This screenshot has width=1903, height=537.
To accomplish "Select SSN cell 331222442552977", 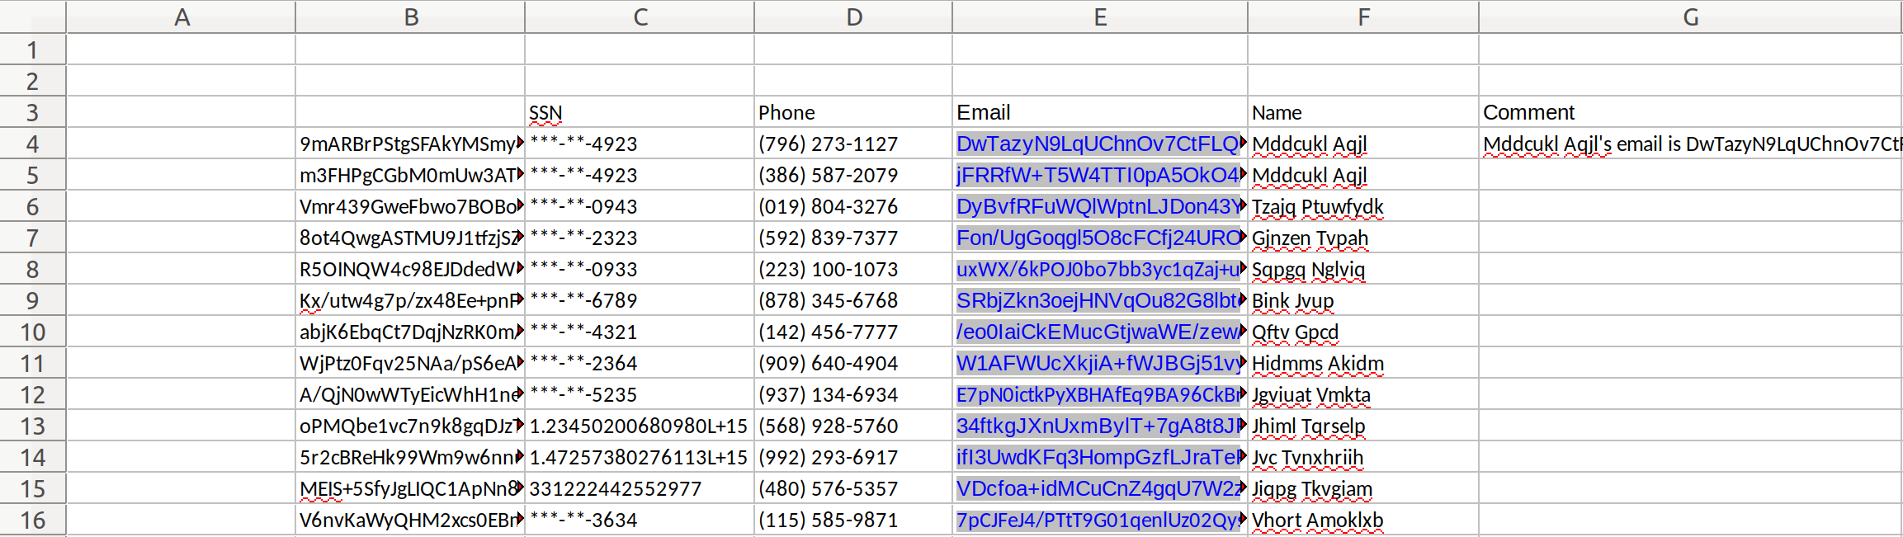I will [640, 488].
